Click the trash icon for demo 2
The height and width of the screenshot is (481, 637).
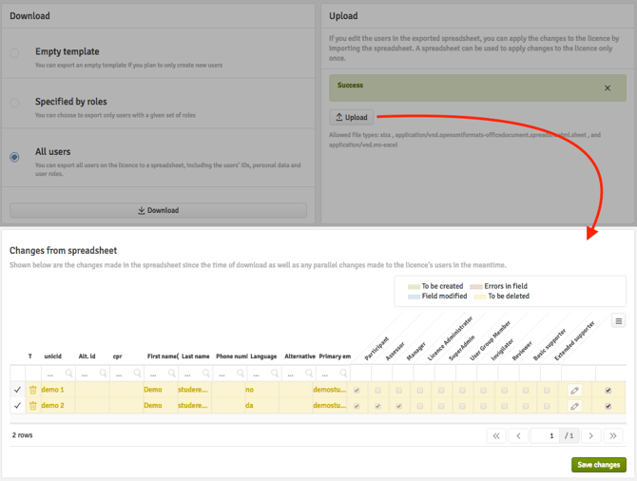coord(32,406)
